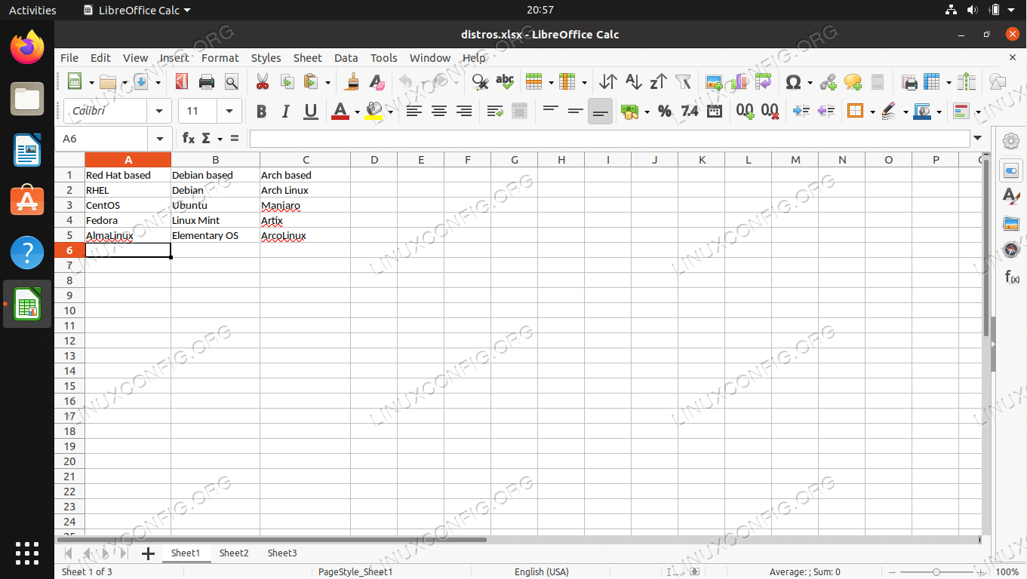Open the Data menu
This screenshot has width=1027, height=579.
pyautogui.click(x=346, y=58)
